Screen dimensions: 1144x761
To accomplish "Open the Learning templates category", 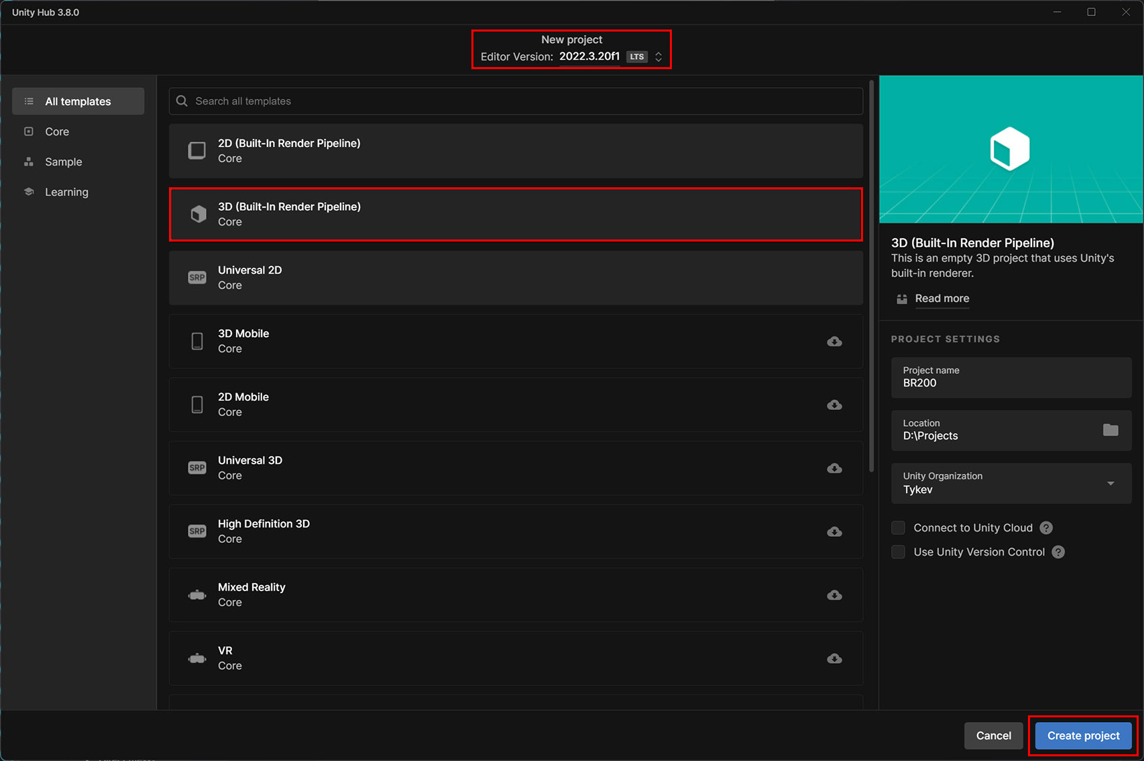I will [66, 192].
